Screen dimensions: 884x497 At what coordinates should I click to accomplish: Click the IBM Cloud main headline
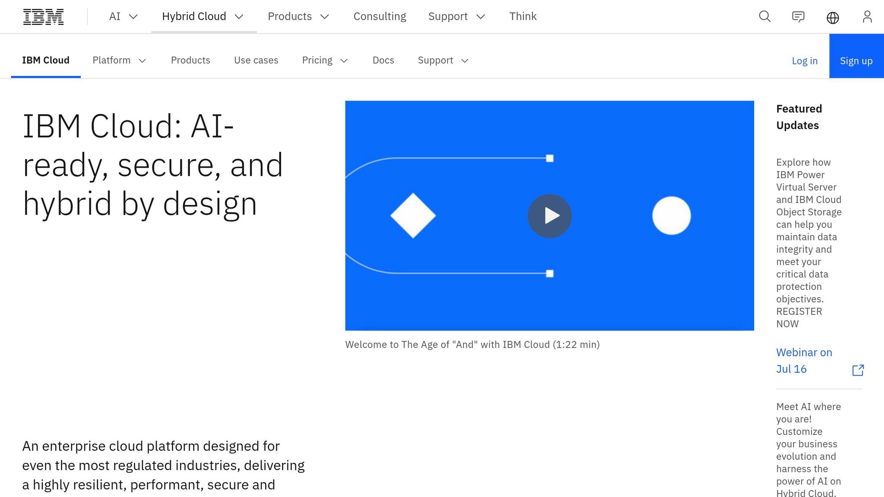tap(152, 165)
